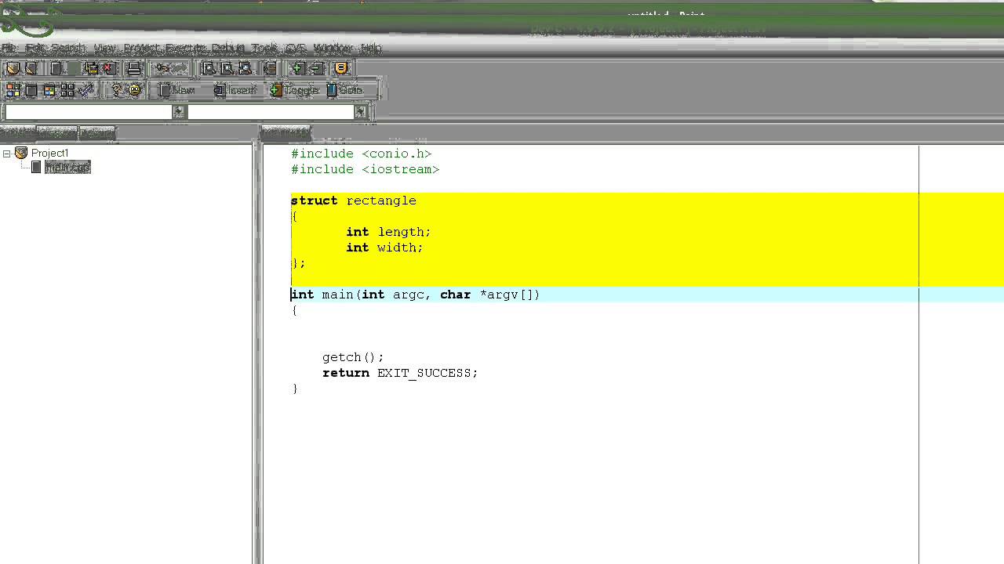
Task: Click the 'getch();' line
Action: 353,357
